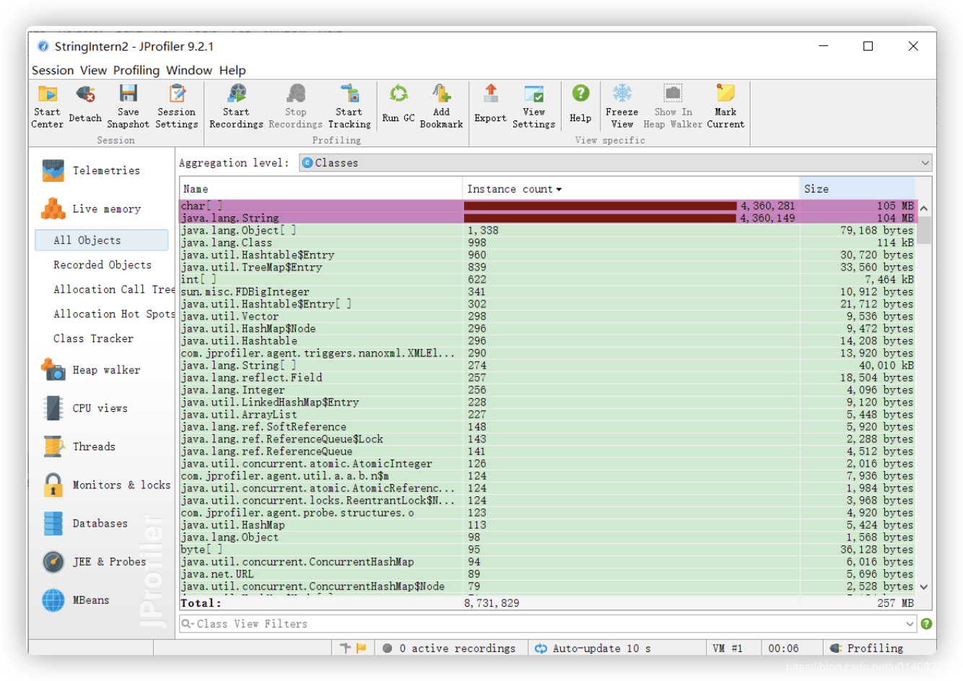
Task: Click the table scrollbar down arrow
Action: (924, 587)
